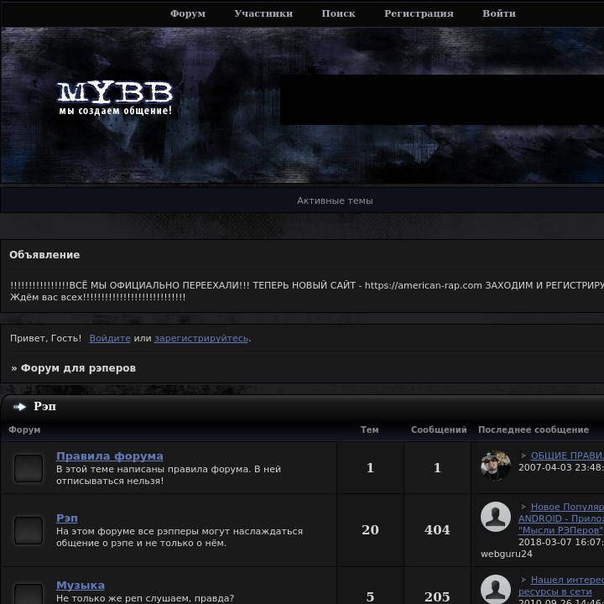Viewport: 604px width, 604px height.
Task: Click the 404 messages count
Action: pyautogui.click(x=437, y=530)
